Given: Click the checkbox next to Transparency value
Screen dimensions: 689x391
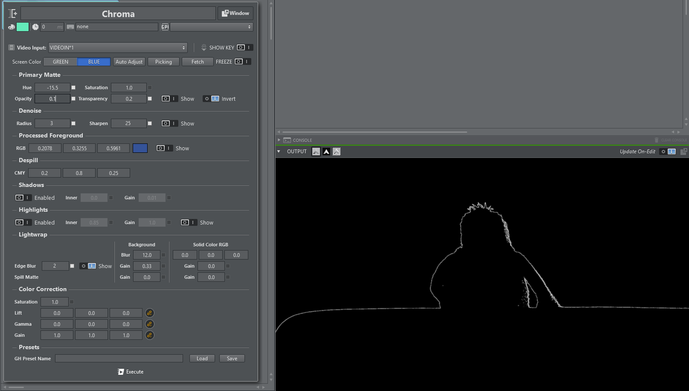Looking at the screenshot, I should pyautogui.click(x=150, y=99).
